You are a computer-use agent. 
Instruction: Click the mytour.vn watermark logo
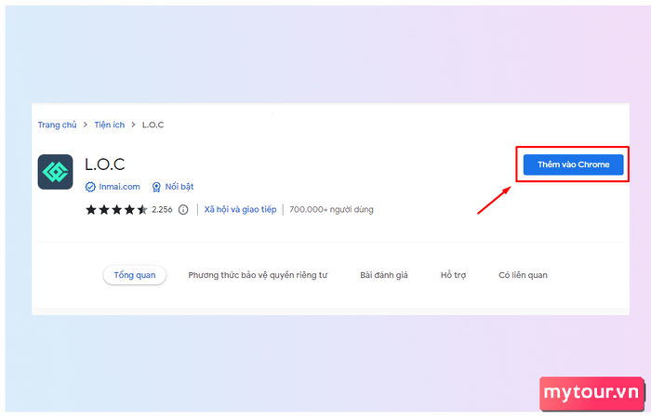[x=591, y=393]
